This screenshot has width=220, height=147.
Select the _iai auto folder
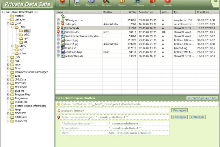(20, 19)
